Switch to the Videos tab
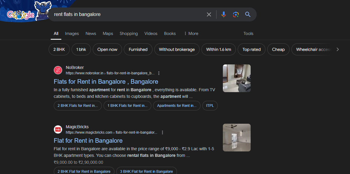This screenshot has width=350, height=174. (x=151, y=34)
